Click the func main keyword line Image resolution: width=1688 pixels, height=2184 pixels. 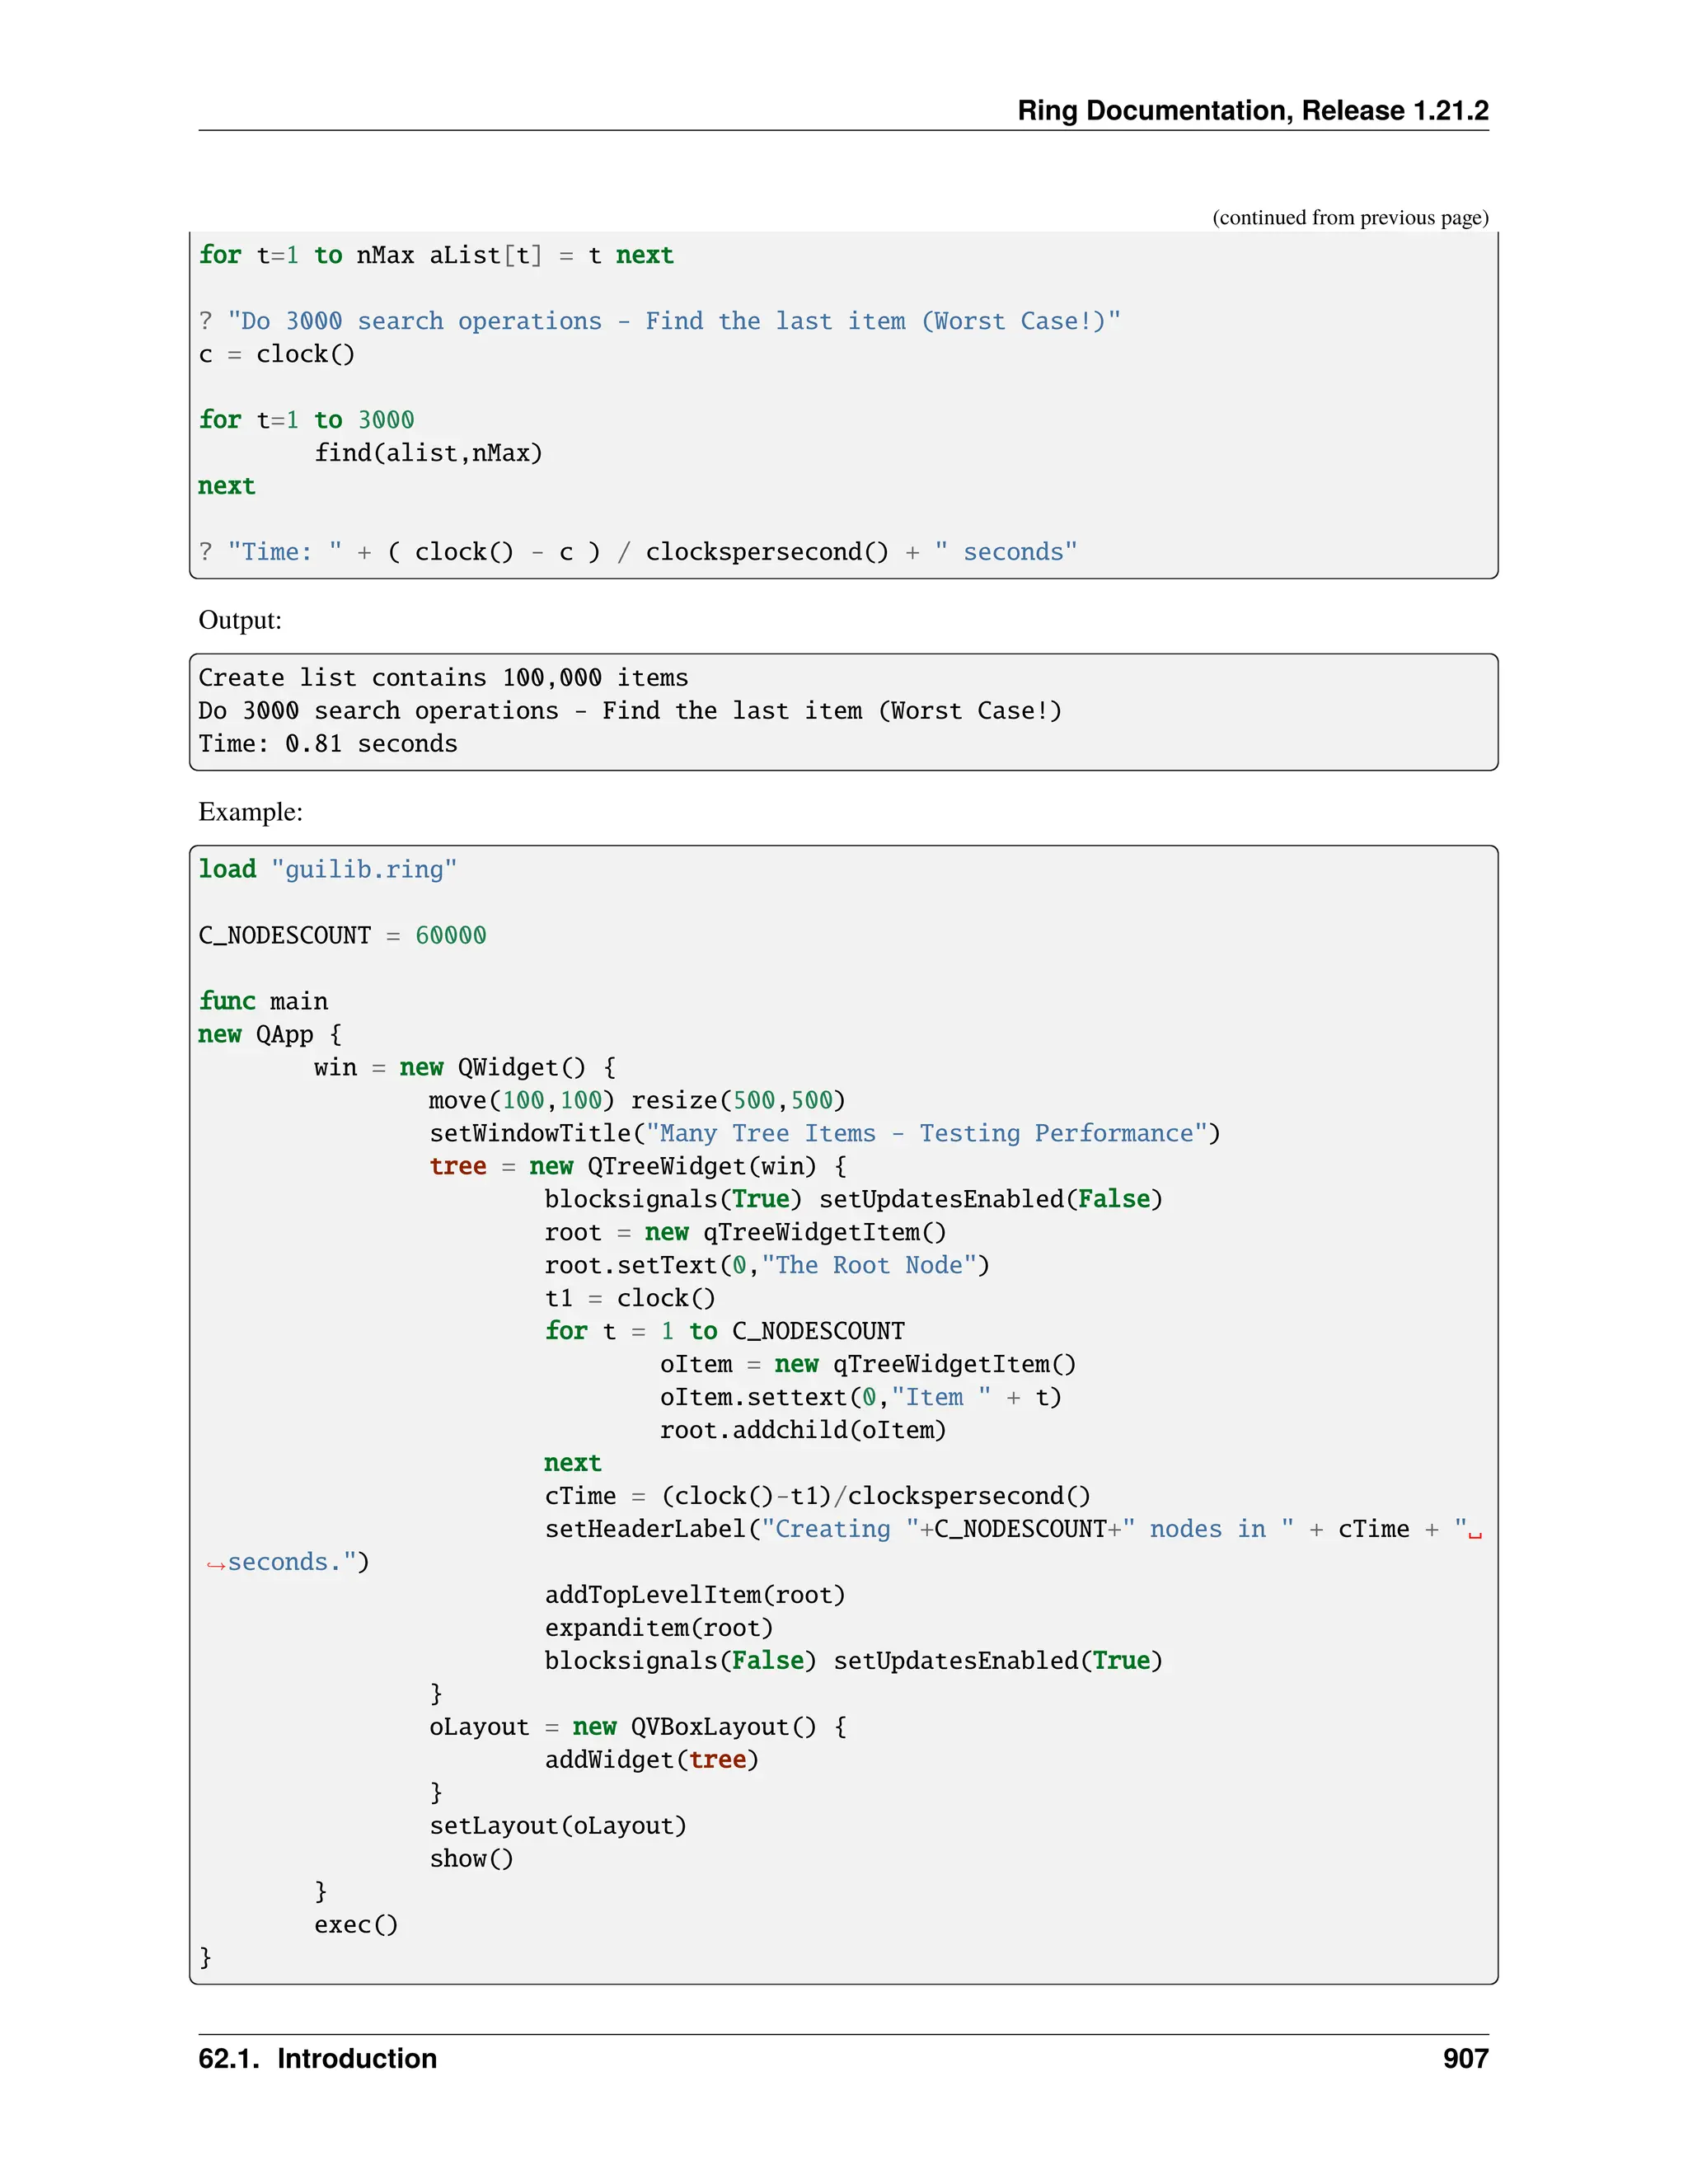coord(263,1001)
